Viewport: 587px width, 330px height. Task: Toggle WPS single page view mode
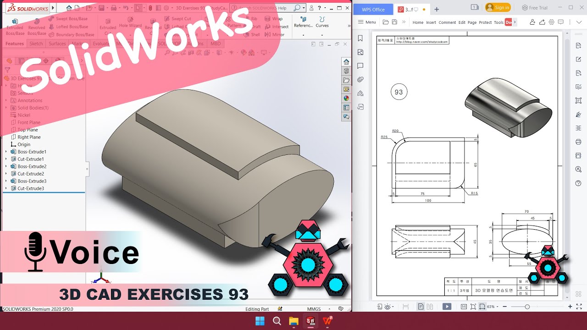[421, 307]
